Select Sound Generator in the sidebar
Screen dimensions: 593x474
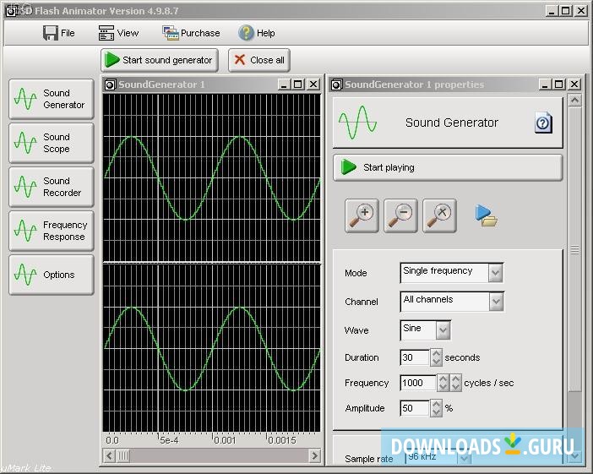click(x=51, y=99)
